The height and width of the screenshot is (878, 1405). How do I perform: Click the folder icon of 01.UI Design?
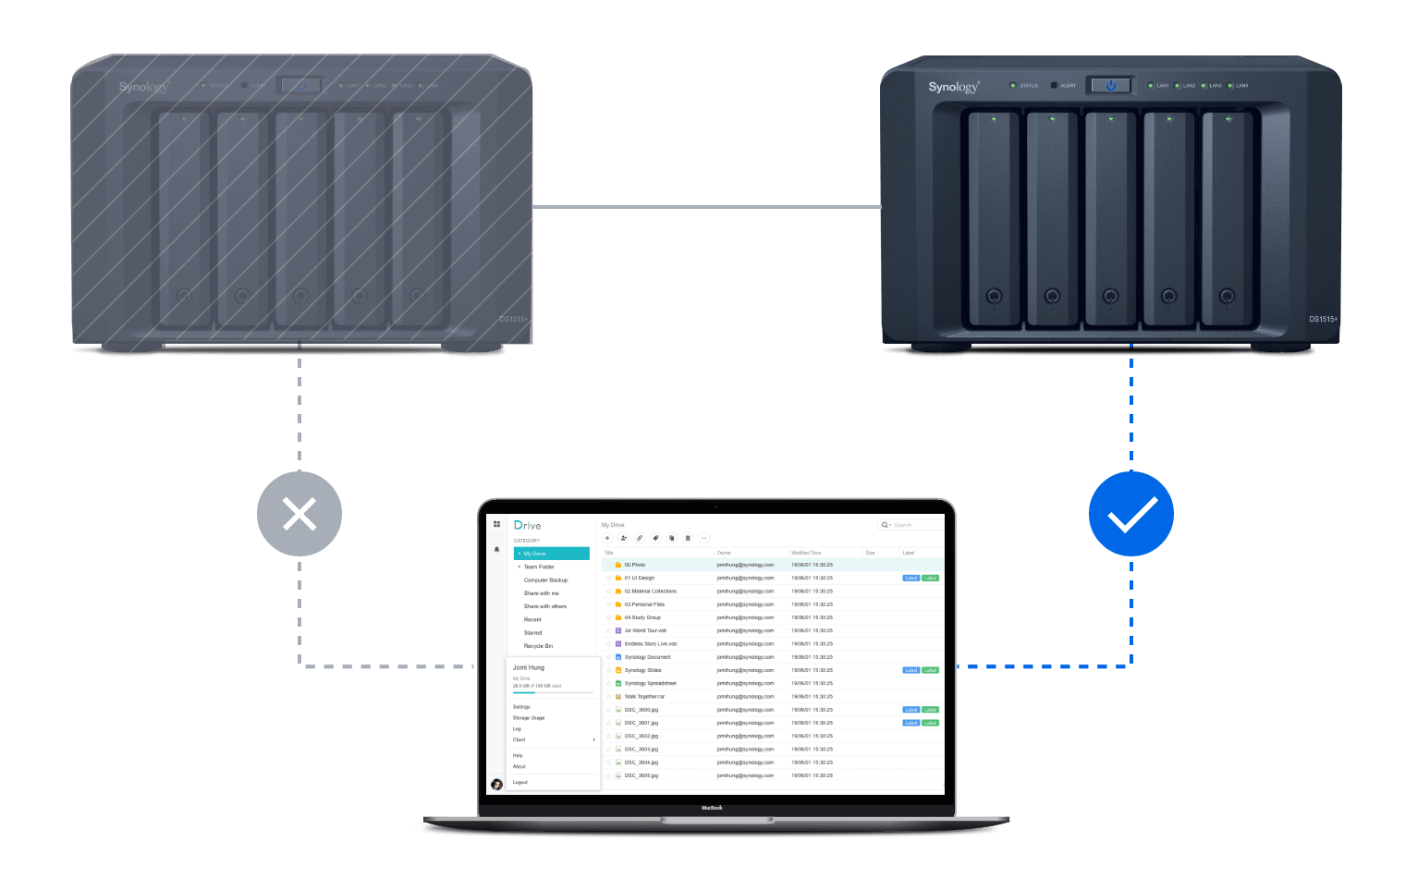618,578
